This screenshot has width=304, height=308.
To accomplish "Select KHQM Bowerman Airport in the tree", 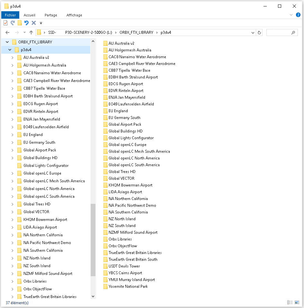I will [45, 220].
